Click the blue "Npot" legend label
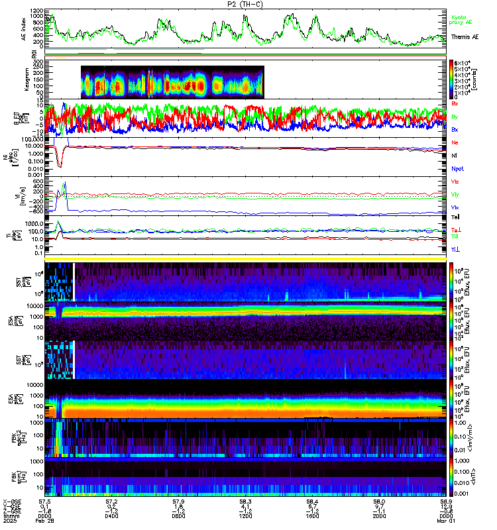 point(457,169)
